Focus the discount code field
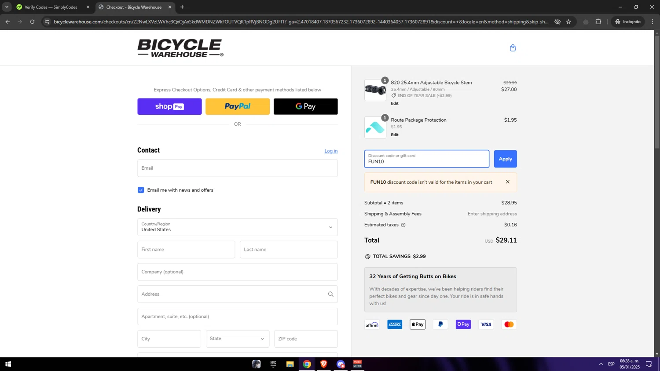The width and height of the screenshot is (660, 371). click(426, 159)
